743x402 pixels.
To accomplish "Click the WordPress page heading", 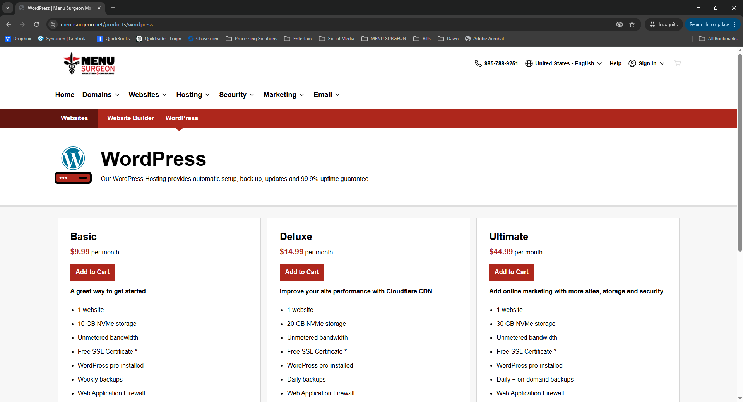I will coord(154,159).
